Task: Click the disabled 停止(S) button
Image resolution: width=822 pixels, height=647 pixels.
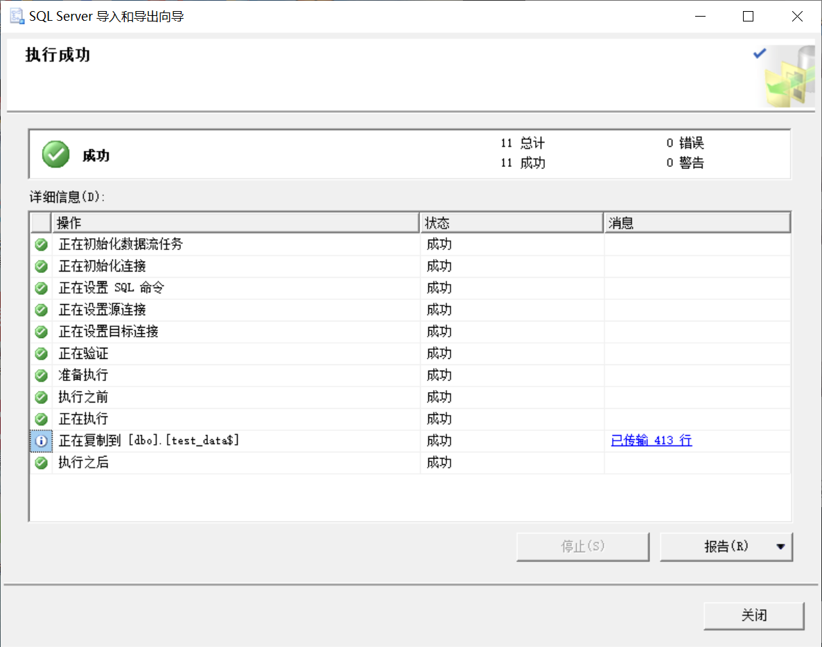Action: pyautogui.click(x=582, y=547)
